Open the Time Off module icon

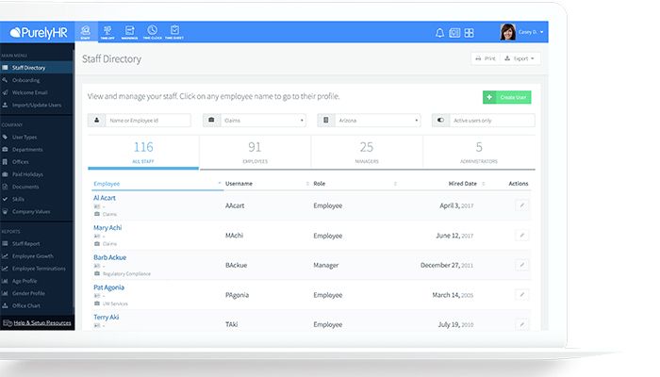107,32
